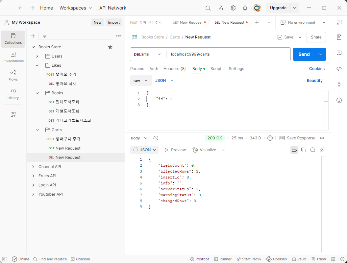This screenshot has width=347, height=263.
Task: Open the Cookies link near tabs
Action: tap(317, 69)
